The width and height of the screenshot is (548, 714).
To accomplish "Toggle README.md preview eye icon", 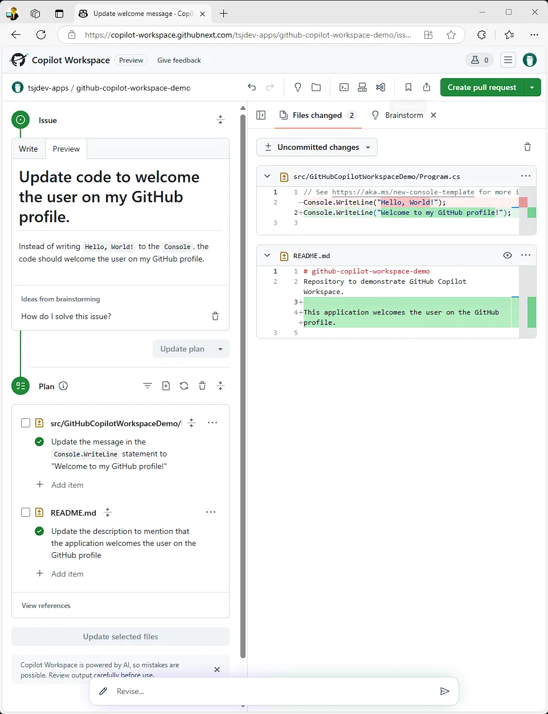I will coord(508,255).
